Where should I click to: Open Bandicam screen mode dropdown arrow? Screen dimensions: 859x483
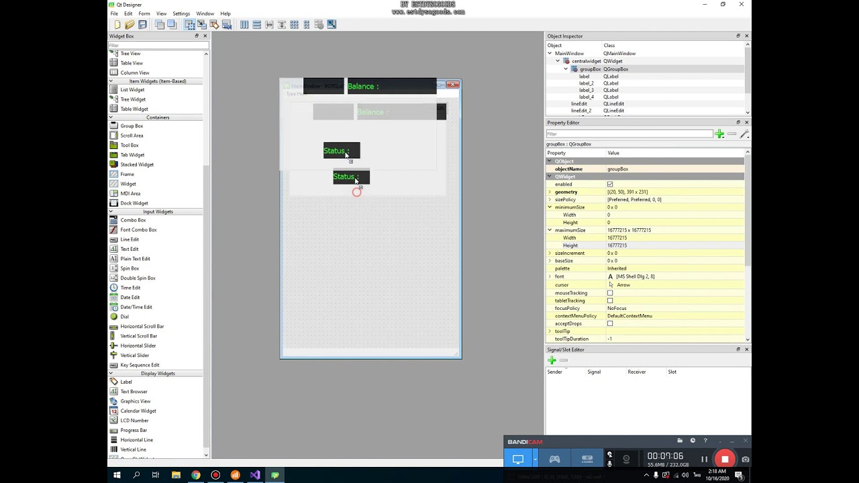click(x=535, y=459)
